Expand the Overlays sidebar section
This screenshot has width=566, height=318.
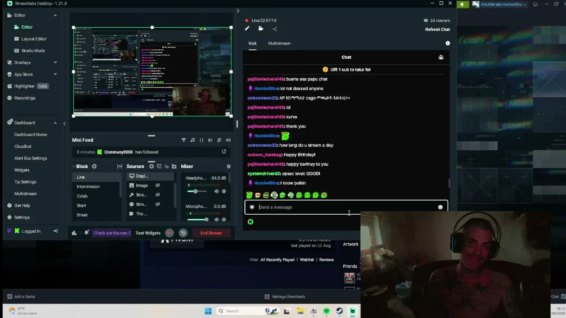55,62
